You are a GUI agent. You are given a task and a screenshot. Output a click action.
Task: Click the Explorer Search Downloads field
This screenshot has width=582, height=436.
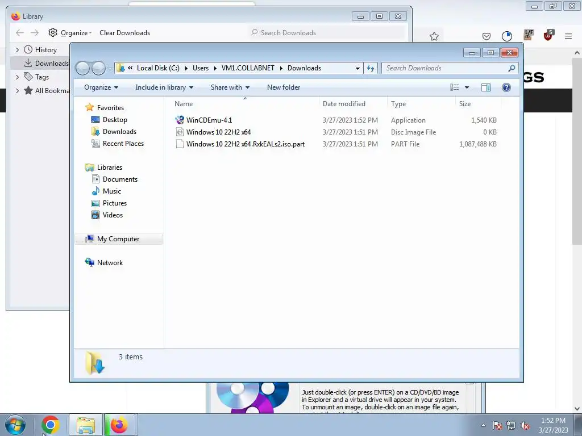click(450, 68)
